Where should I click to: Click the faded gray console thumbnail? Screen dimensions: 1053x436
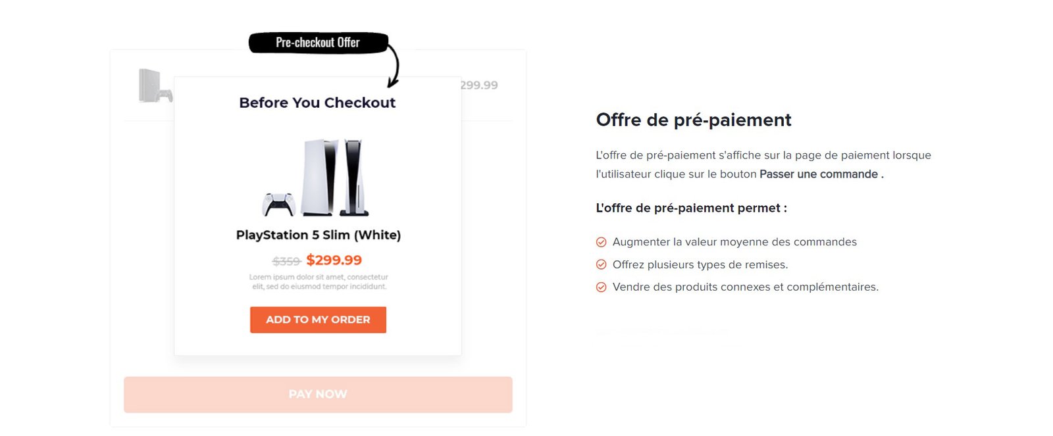tap(155, 85)
